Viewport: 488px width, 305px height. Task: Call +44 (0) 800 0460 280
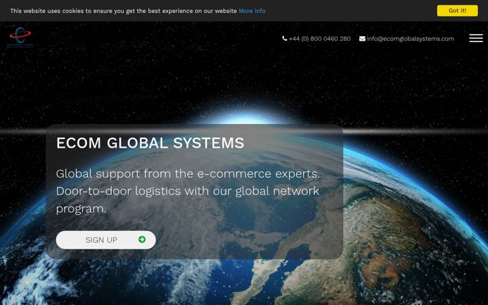(320, 39)
